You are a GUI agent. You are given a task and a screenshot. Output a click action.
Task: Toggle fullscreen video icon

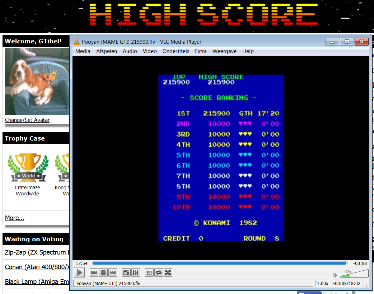click(x=126, y=272)
